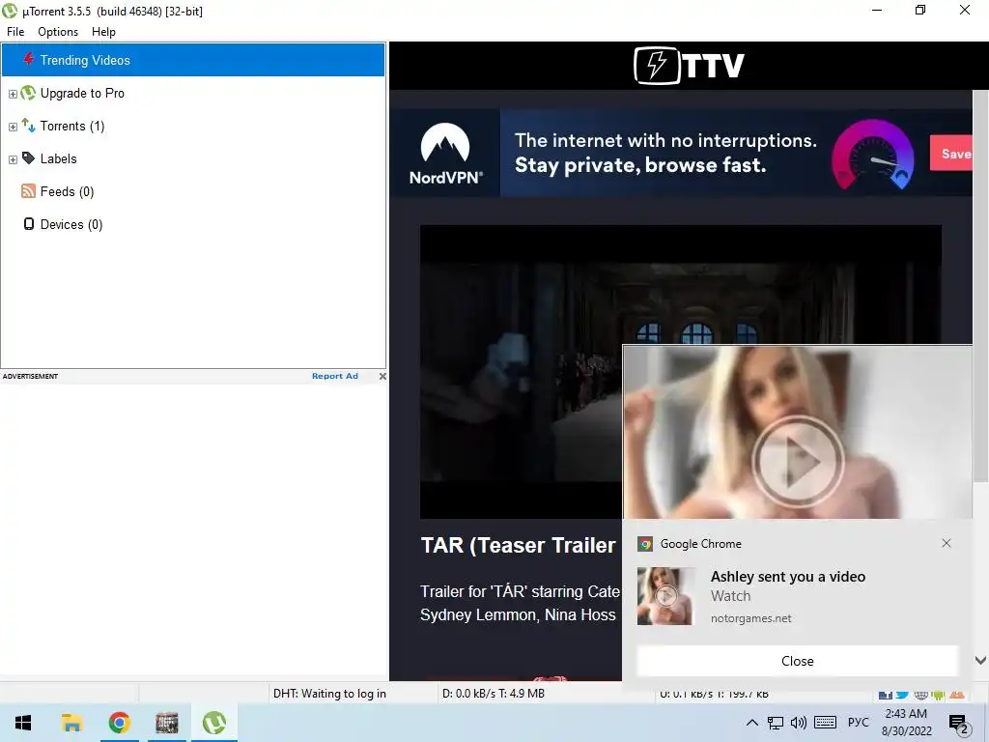989x742 pixels.
Task: Click the РУС input language indicator
Action: [859, 723]
